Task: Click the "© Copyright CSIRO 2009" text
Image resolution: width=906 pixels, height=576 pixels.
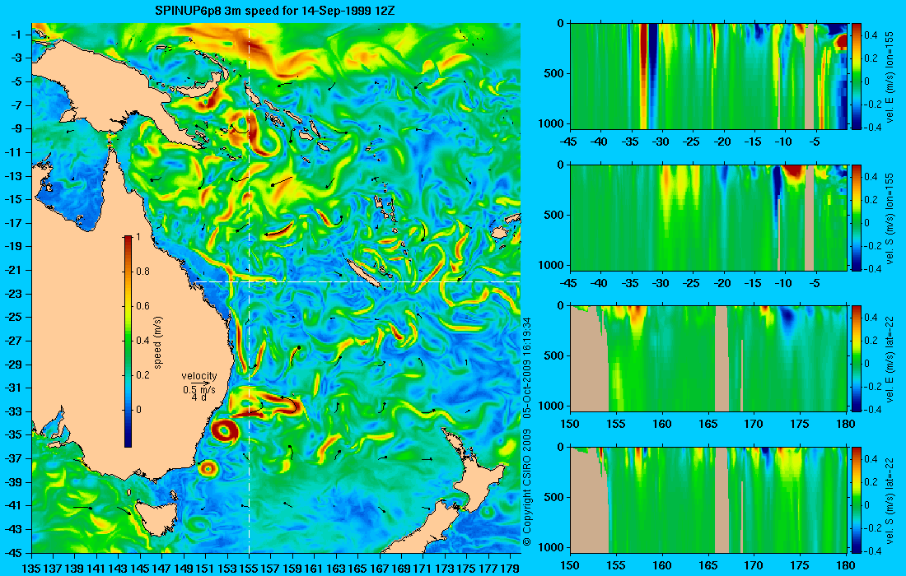Action: [527, 486]
